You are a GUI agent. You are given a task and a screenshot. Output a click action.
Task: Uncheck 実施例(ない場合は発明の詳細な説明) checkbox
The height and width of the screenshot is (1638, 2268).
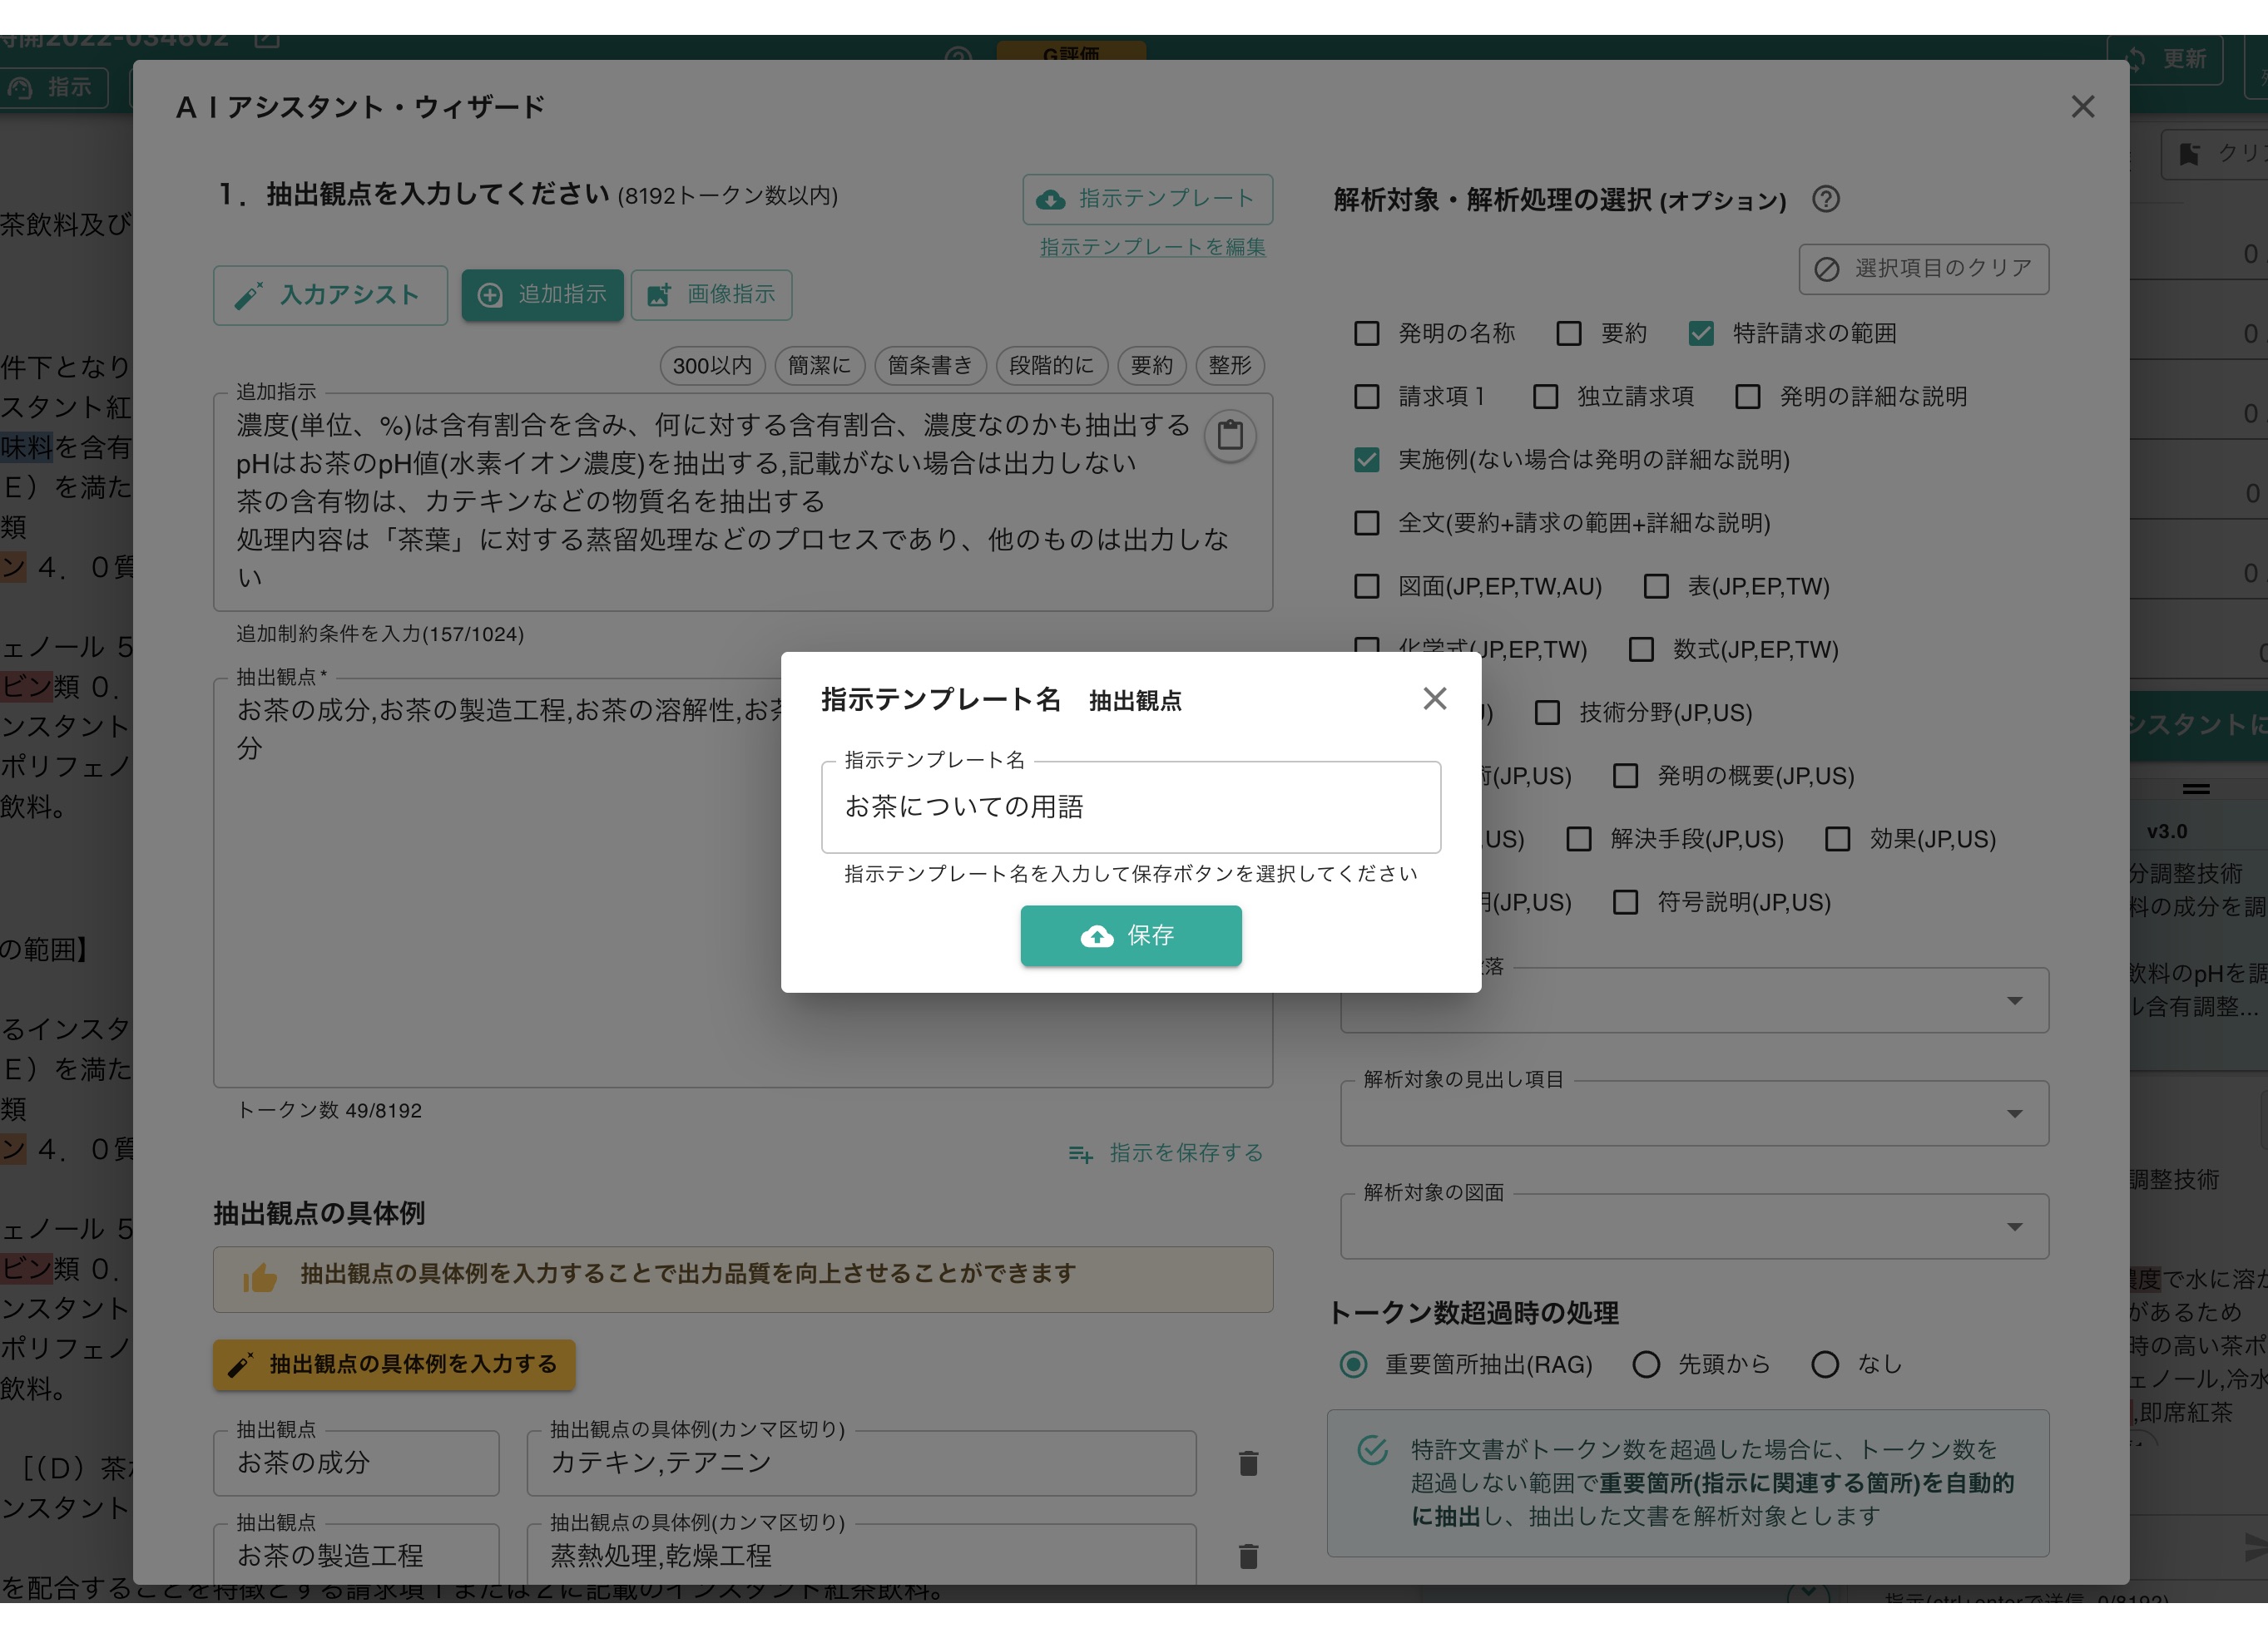pyautogui.click(x=1366, y=460)
